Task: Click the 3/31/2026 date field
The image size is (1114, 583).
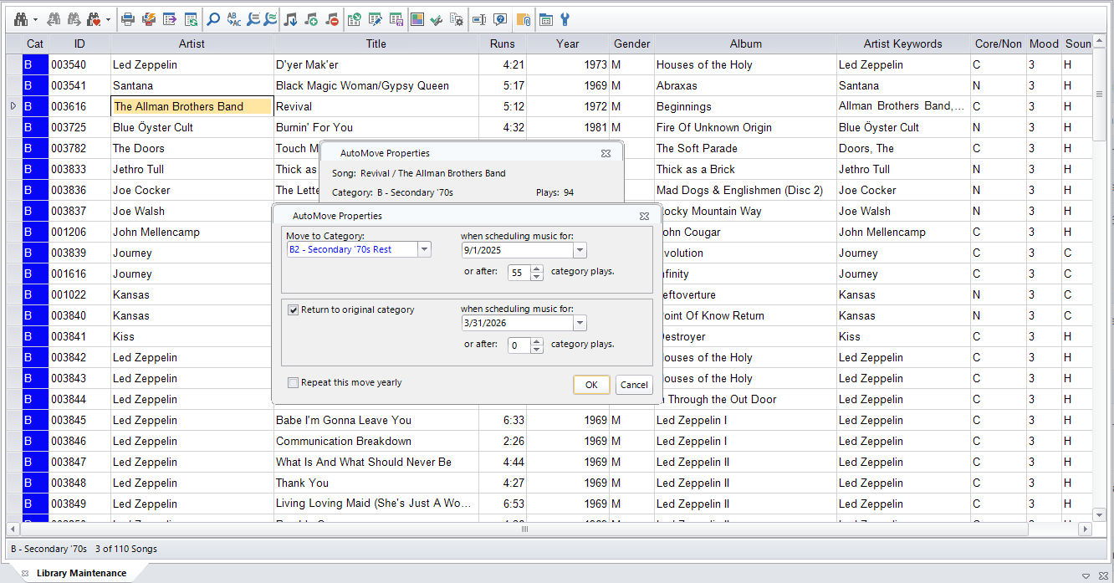Action: tap(517, 323)
